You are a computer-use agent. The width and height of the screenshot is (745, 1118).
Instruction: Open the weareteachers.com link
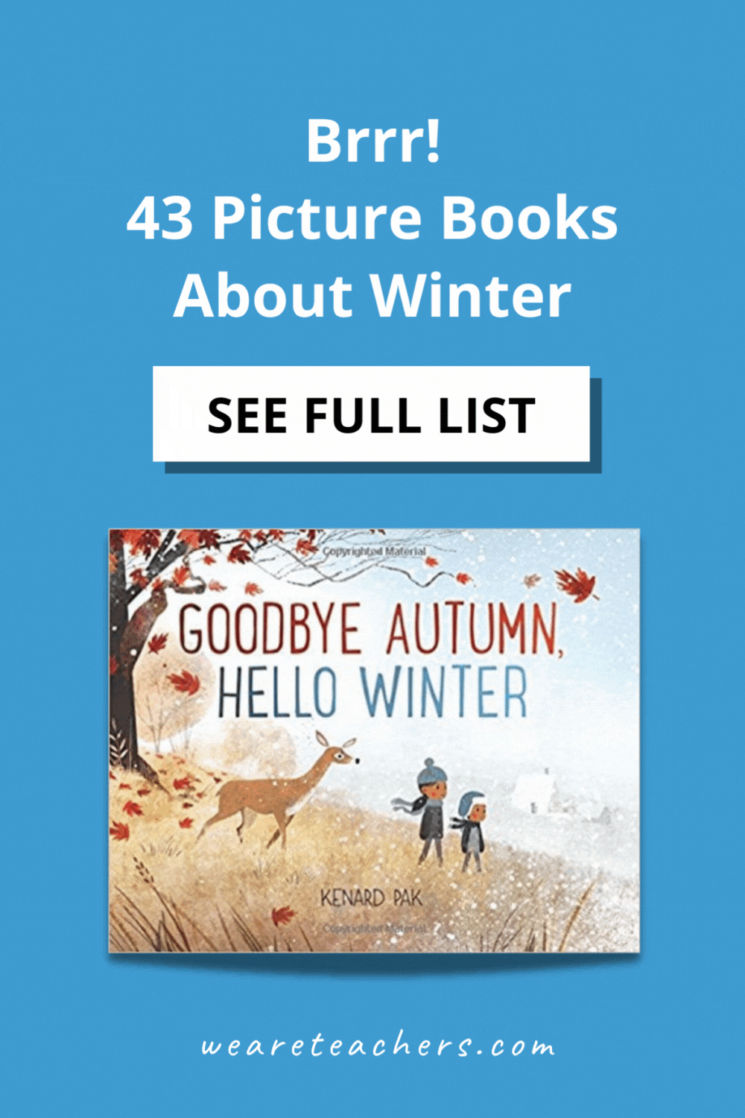378,1045
